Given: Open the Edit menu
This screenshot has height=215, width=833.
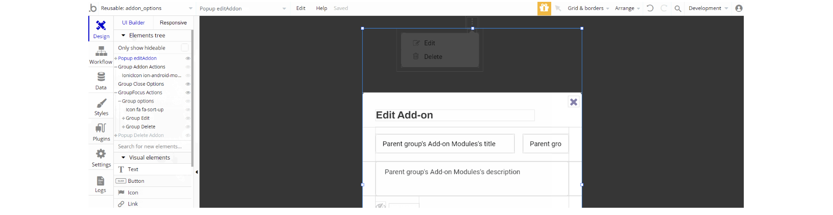Looking at the screenshot, I should pyautogui.click(x=301, y=8).
